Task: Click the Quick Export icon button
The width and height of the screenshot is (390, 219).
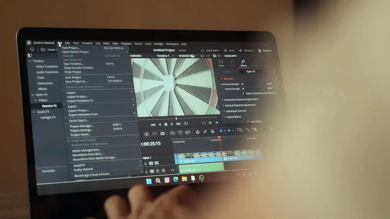Action: [x=203, y=51]
